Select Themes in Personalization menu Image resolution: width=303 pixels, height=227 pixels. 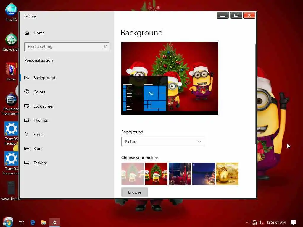click(x=41, y=120)
